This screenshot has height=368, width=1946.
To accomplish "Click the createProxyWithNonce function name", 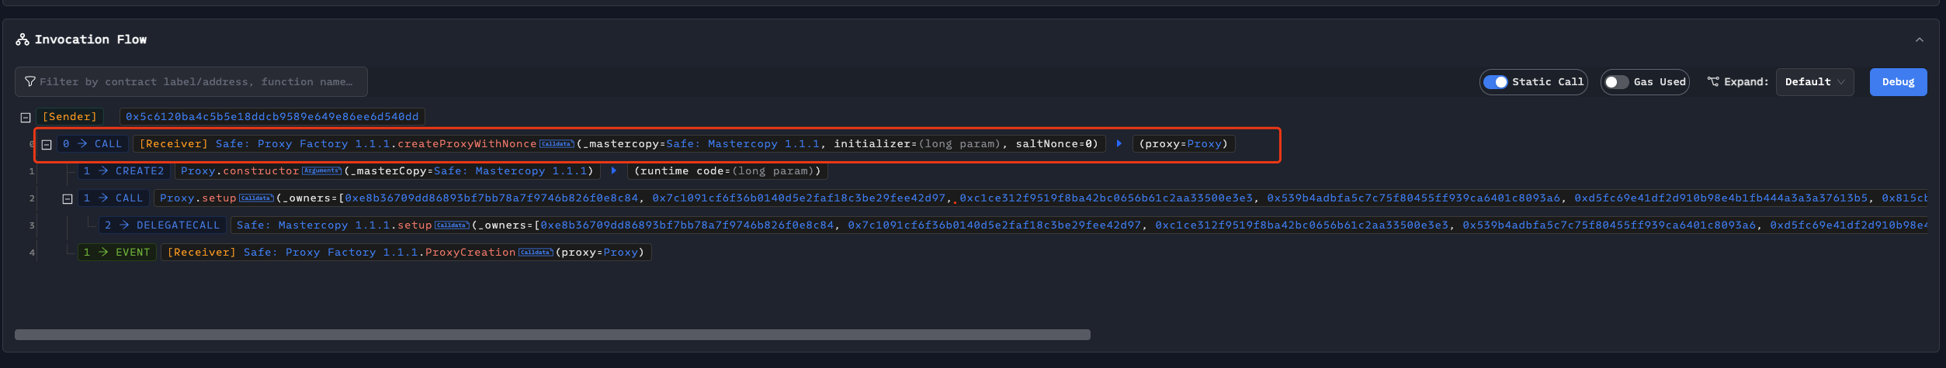I will [467, 144].
